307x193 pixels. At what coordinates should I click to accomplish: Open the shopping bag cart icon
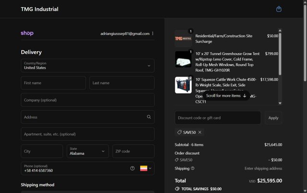(279, 9)
